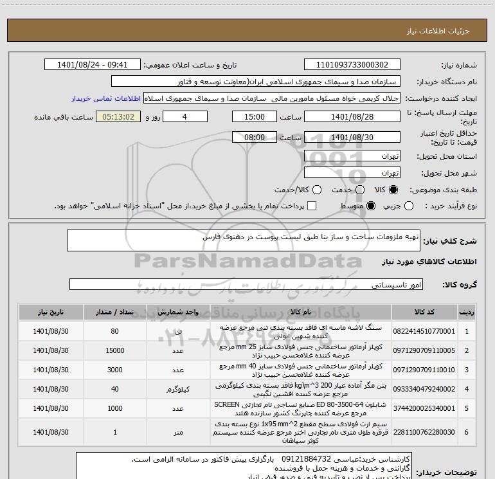The image size is (495, 479).
Task: Click quantity 1000 in row 5
Action: click(114, 408)
